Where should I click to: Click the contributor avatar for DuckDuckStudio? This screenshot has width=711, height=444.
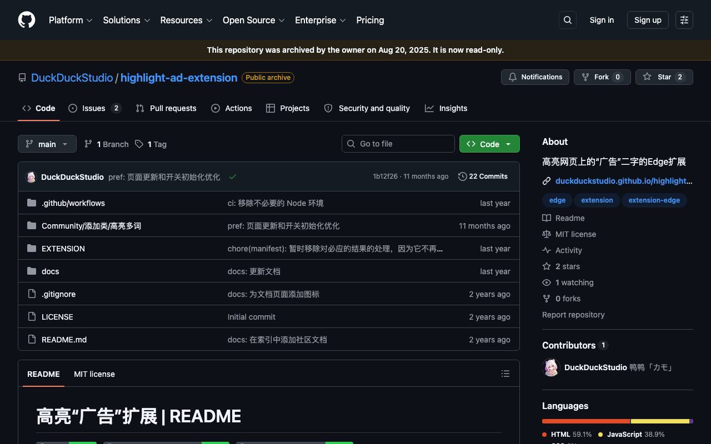551,367
